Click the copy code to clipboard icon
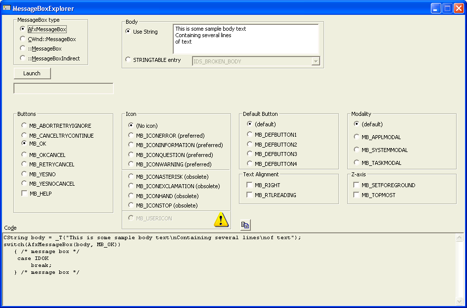 coord(245,225)
